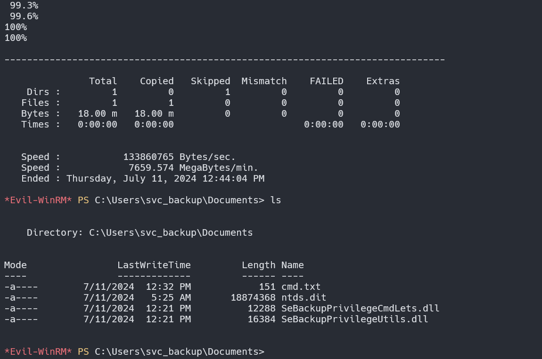
Task: Click the "Bytes :" row label
Action: pos(41,113)
